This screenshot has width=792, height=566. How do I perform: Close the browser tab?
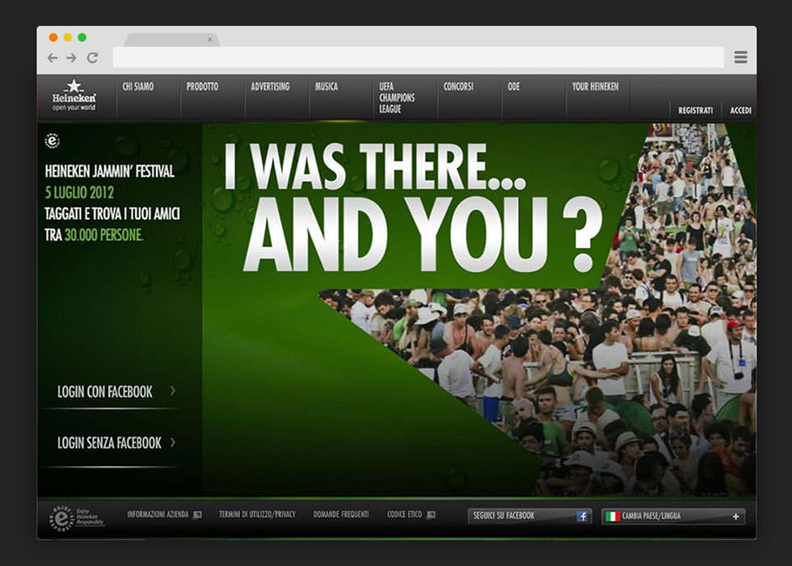point(210,40)
